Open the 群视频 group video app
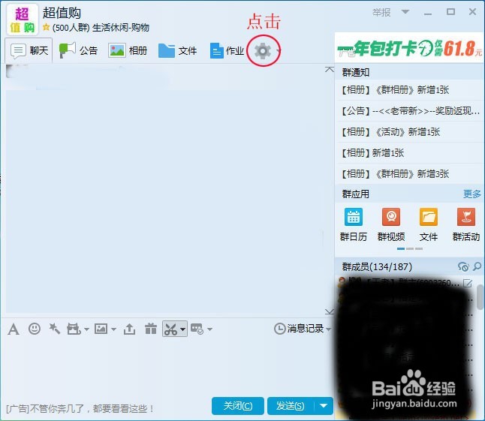This screenshot has width=485, height=421. click(x=391, y=224)
